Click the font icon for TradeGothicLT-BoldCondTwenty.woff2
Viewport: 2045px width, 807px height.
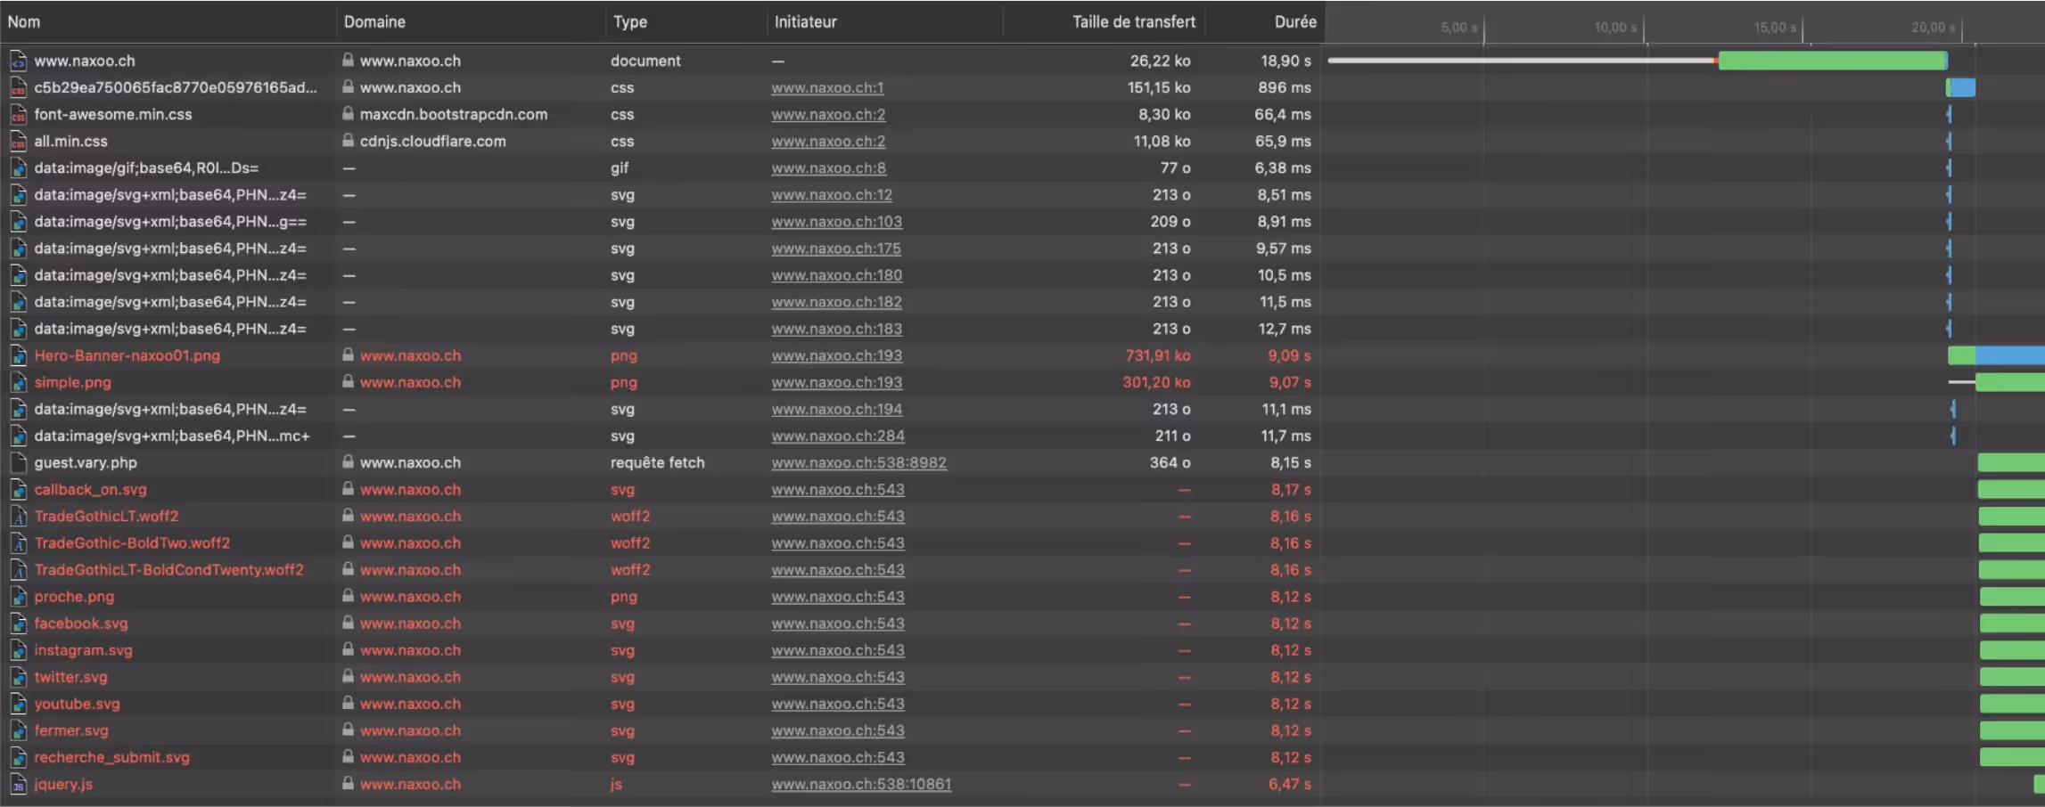[x=18, y=569]
